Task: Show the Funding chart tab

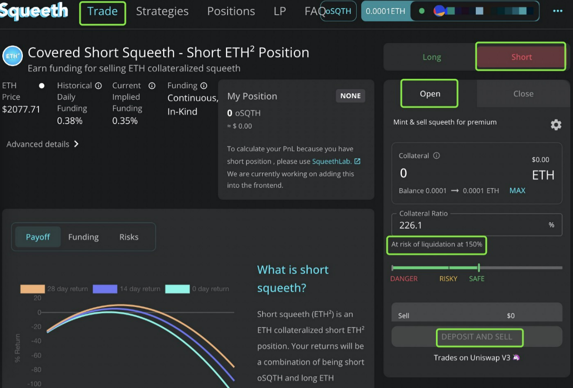Action: click(83, 237)
